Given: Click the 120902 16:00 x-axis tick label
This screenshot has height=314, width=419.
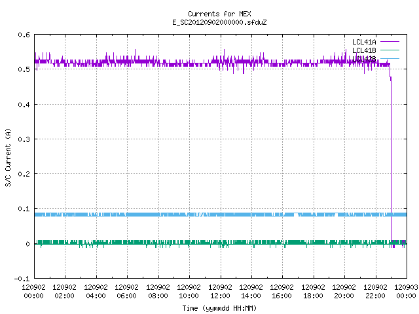Looking at the screenshot, I should 282,291.
